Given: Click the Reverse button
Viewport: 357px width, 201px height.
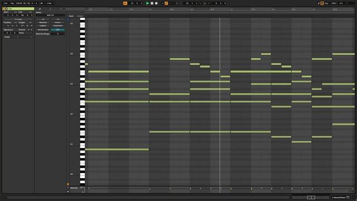Looking at the screenshot, I should tap(43, 22).
